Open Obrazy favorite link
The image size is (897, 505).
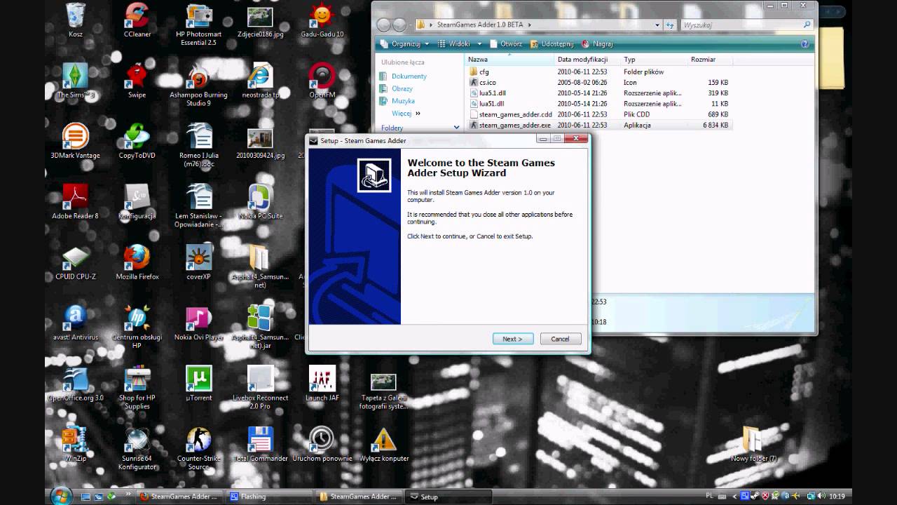pos(402,88)
